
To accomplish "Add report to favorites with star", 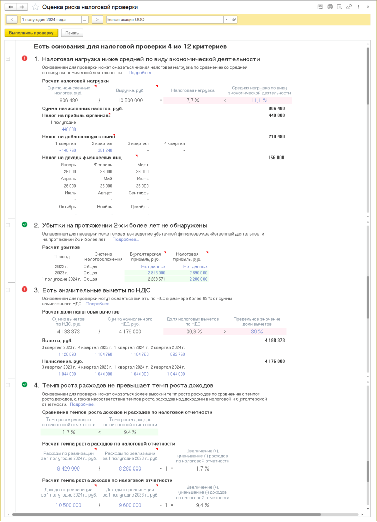I will coord(35,7).
